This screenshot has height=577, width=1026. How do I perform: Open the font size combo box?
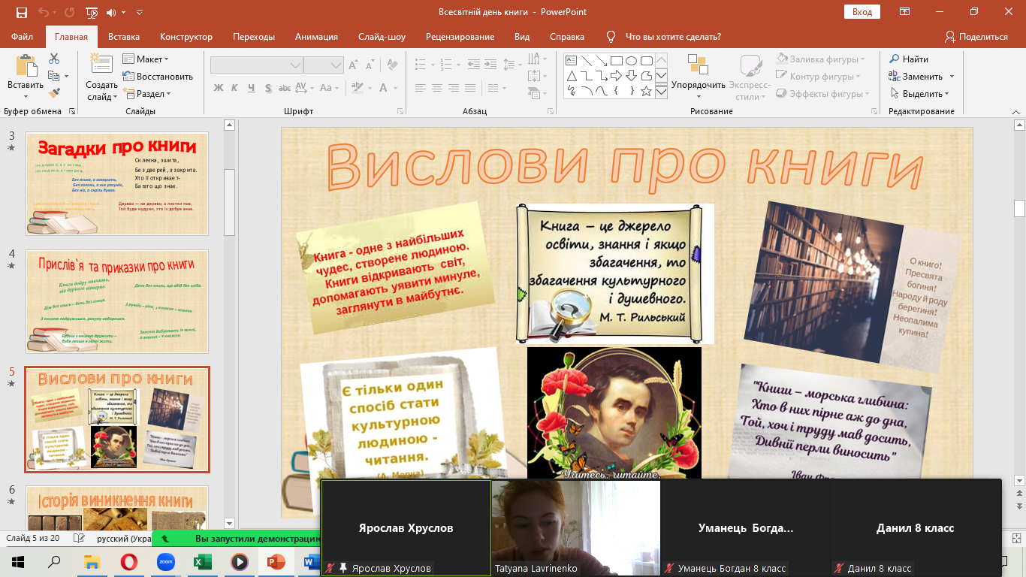pyautogui.click(x=324, y=65)
